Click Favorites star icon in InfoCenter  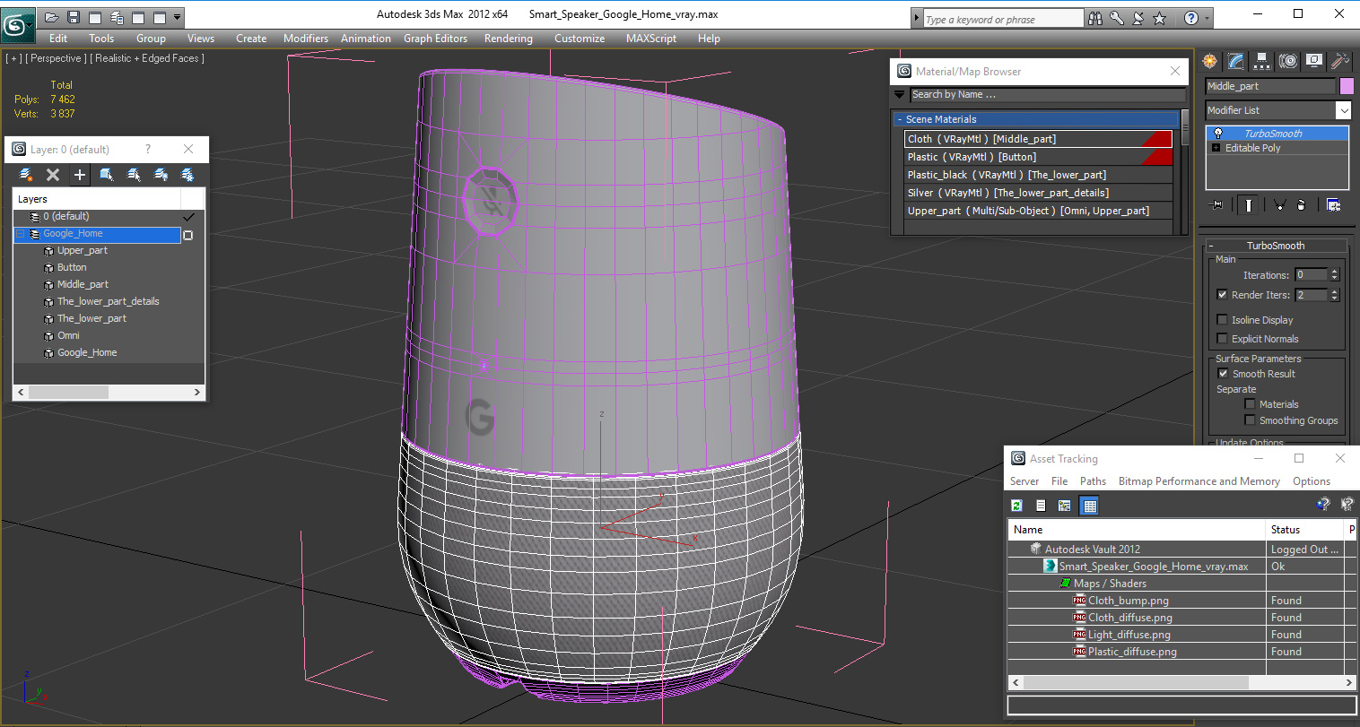tap(1159, 18)
